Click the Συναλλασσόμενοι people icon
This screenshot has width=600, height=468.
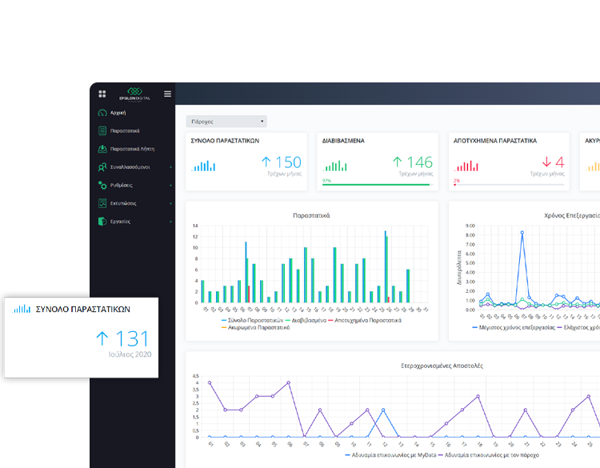[x=102, y=167]
